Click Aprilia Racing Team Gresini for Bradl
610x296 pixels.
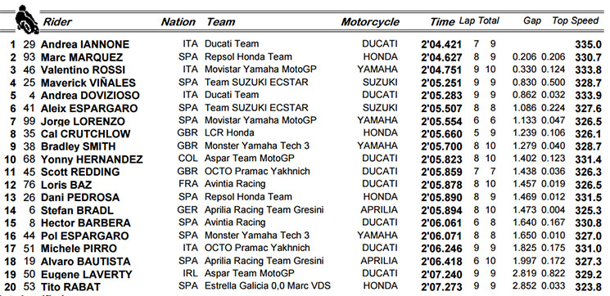click(x=264, y=210)
